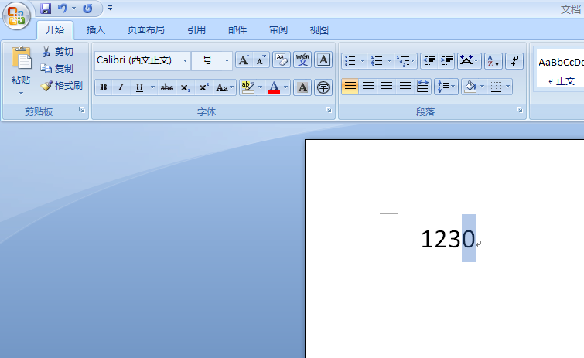Expand the font name dropdown arrow

coord(185,60)
